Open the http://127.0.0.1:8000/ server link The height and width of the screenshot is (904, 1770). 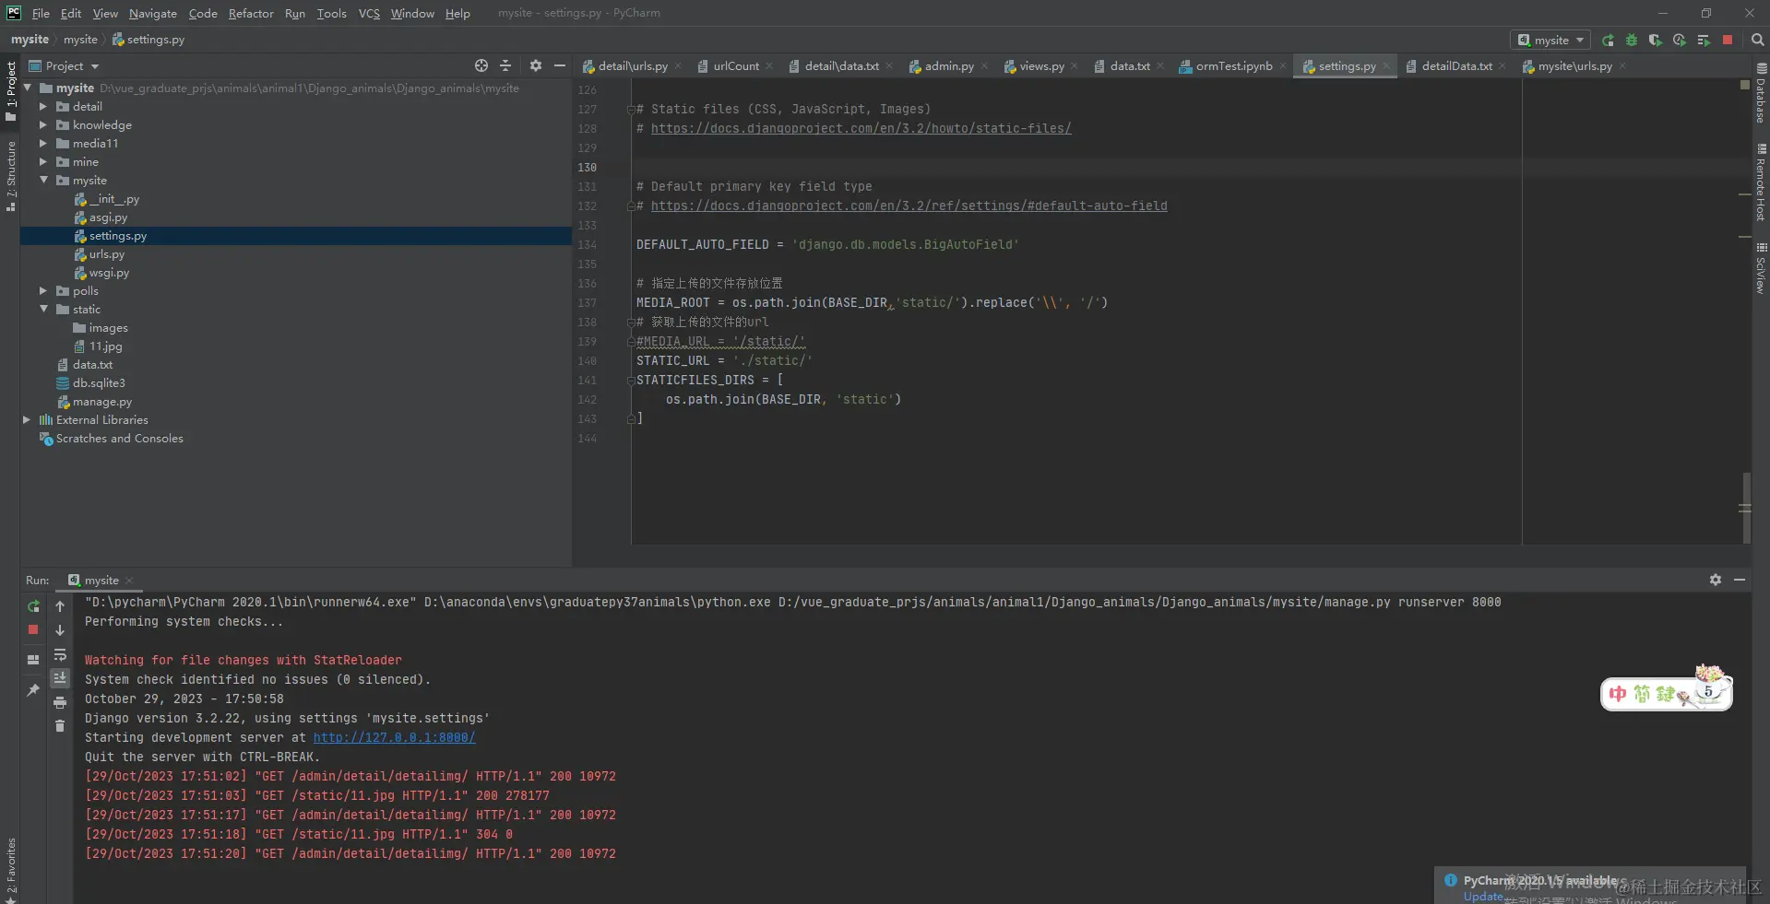pyautogui.click(x=394, y=737)
